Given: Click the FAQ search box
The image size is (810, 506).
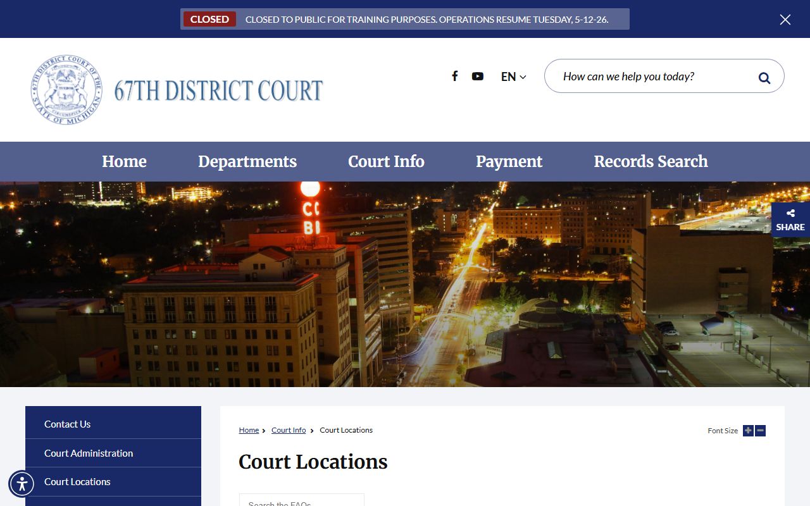Looking at the screenshot, I should [301, 500].
